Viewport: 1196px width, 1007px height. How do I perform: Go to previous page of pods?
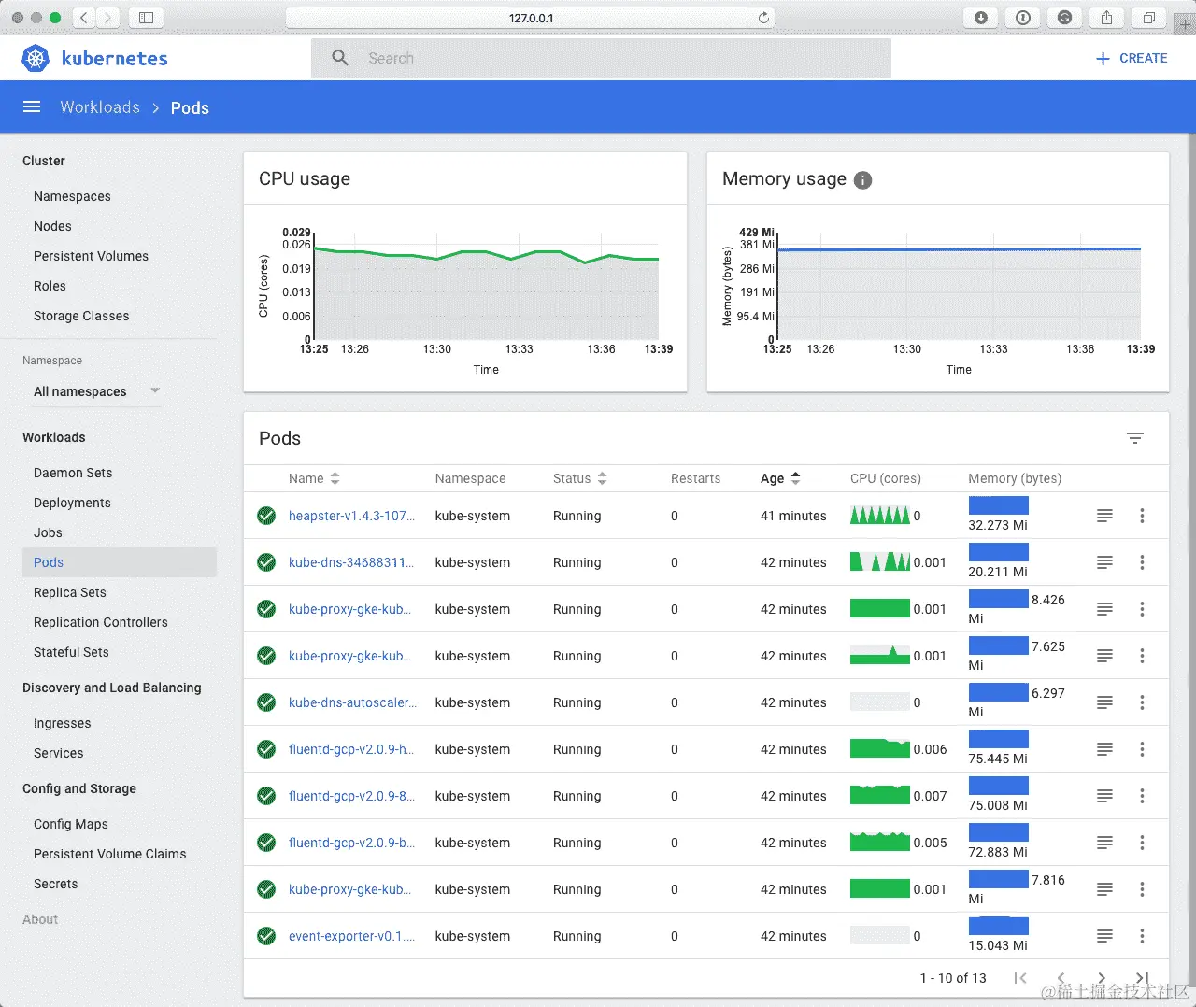pyautogui.click(x=1061, y=978)
